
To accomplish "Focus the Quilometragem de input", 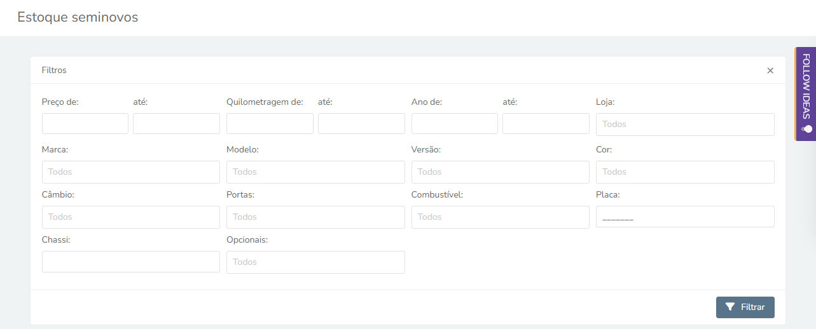I will point(270,123).
